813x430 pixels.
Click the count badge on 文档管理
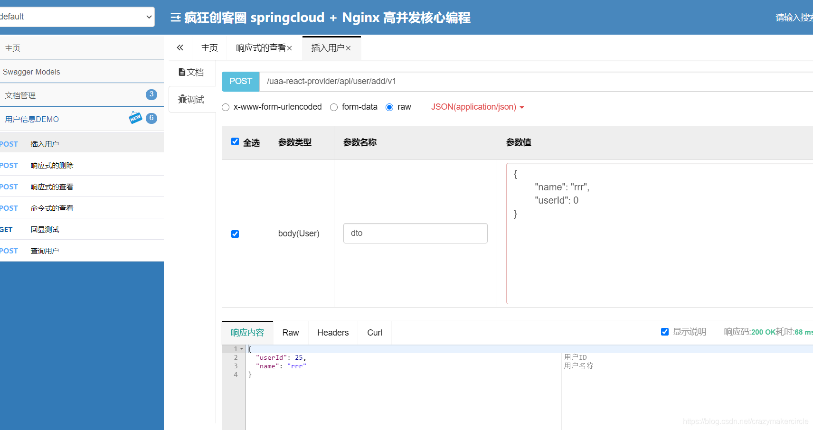point(151,94)
